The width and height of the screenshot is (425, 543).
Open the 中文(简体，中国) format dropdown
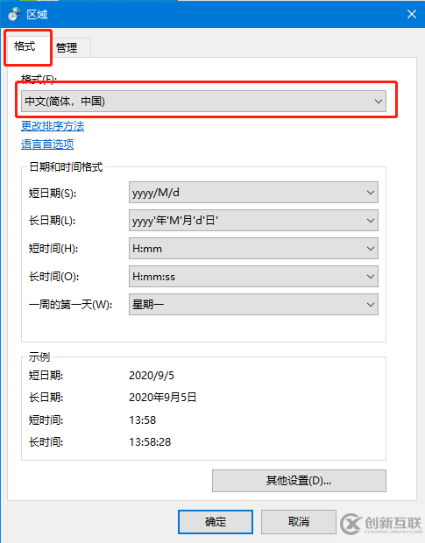203,102
